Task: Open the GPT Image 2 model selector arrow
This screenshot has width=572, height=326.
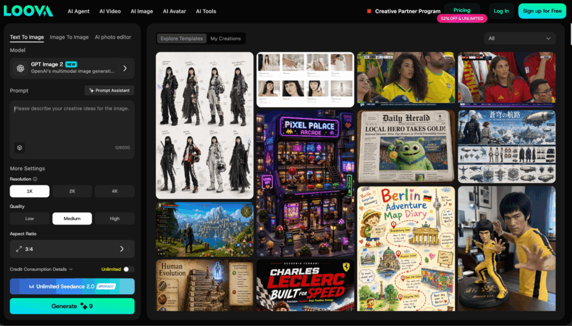Action: tap(125, 68)
